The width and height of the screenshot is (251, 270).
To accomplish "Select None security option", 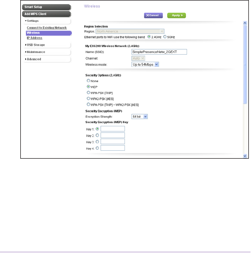I will tap(88, 81).
